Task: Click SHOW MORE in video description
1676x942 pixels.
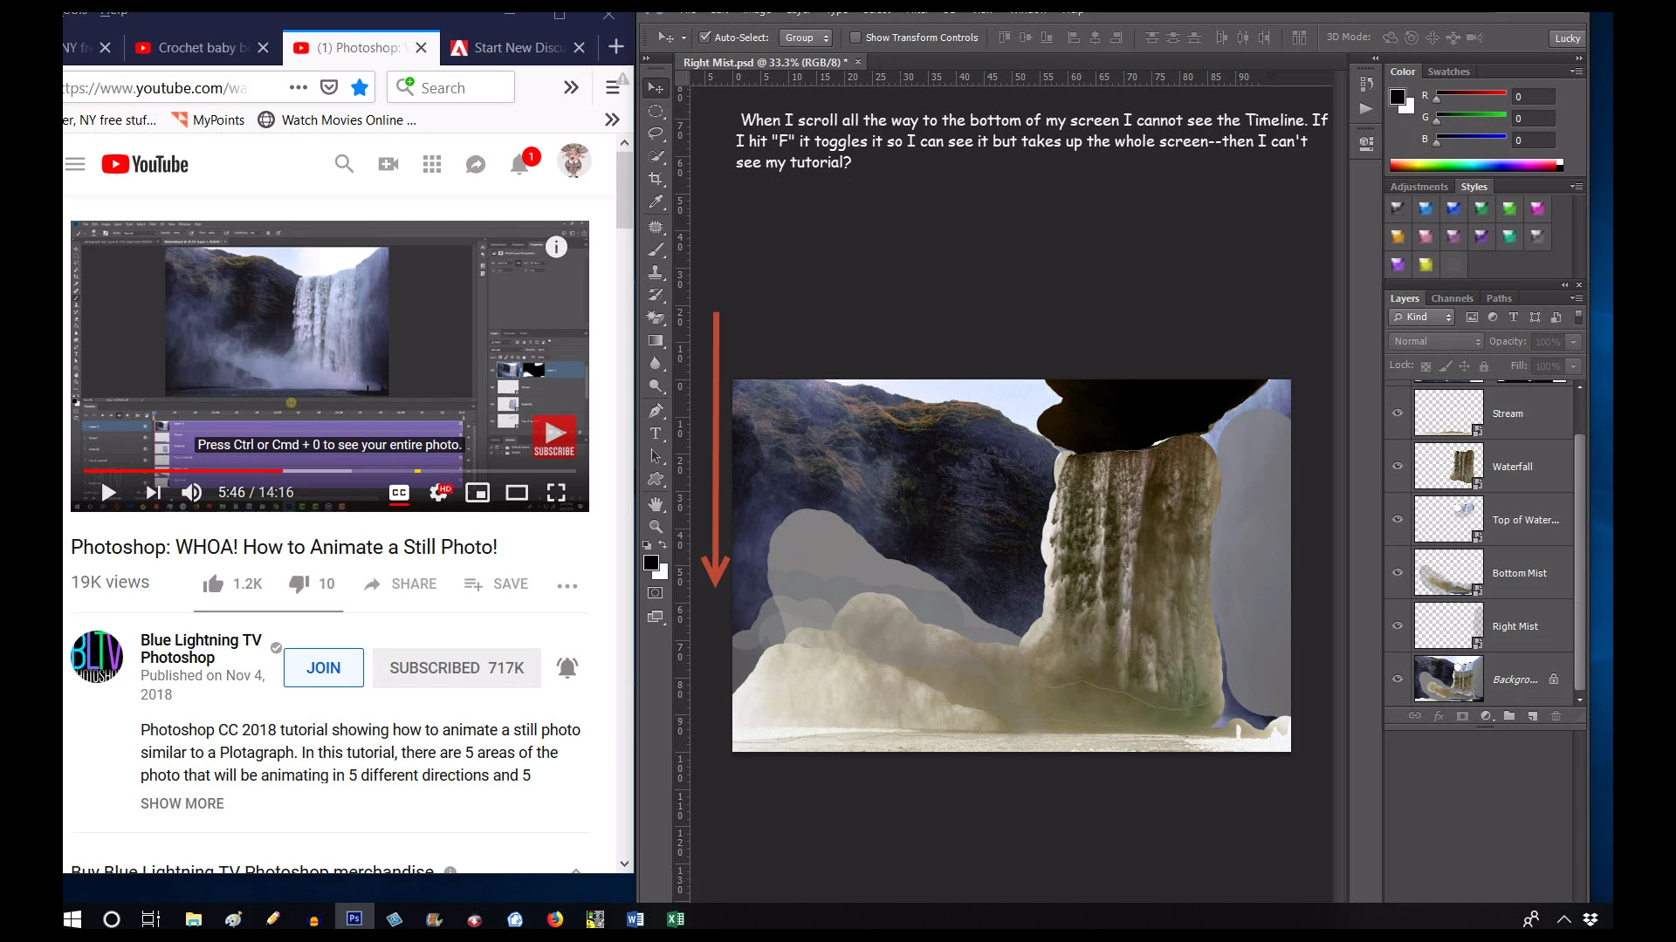Action: tap(182, 804)
